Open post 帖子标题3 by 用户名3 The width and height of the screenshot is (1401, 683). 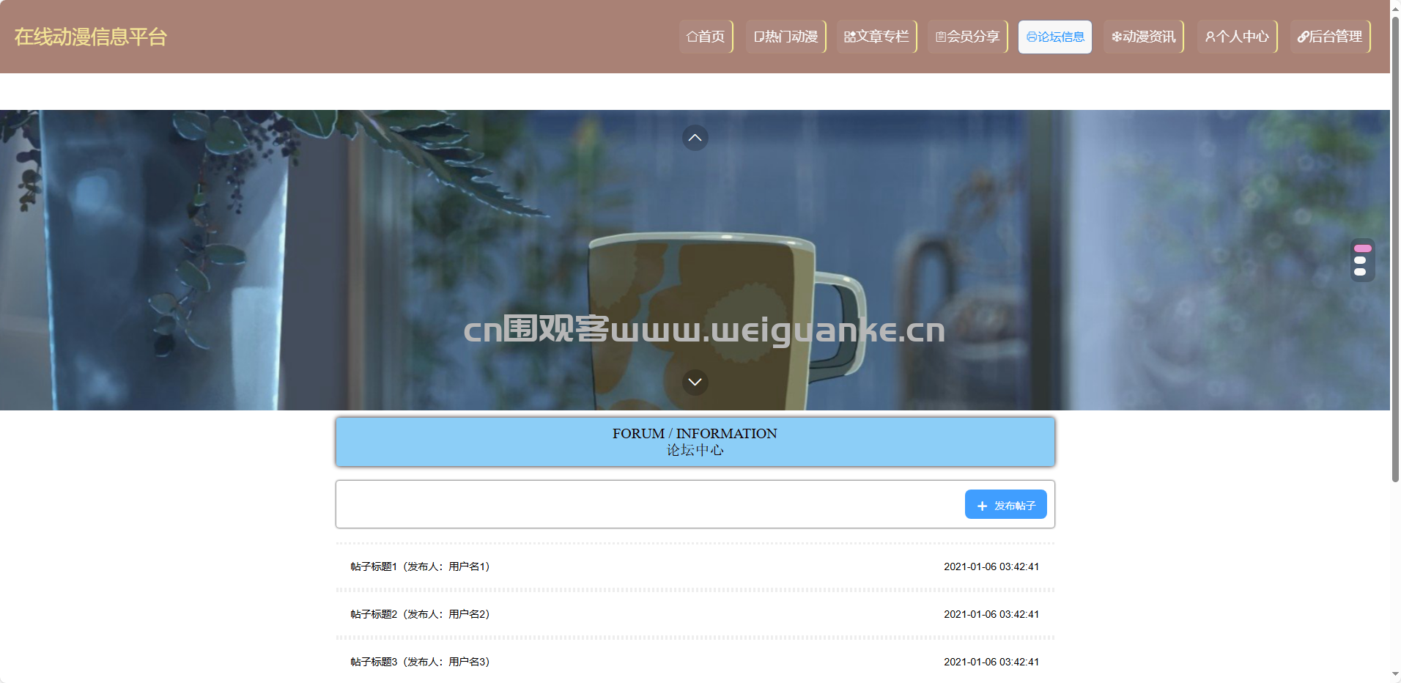click(695, 662)
